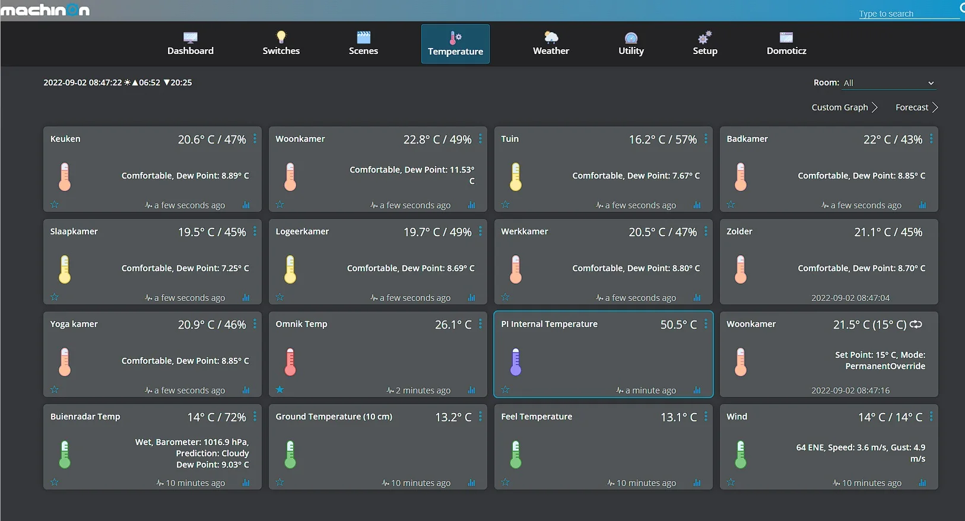Open Tuin card options menu
Screen dimensions: 965x521
(706, 139)
